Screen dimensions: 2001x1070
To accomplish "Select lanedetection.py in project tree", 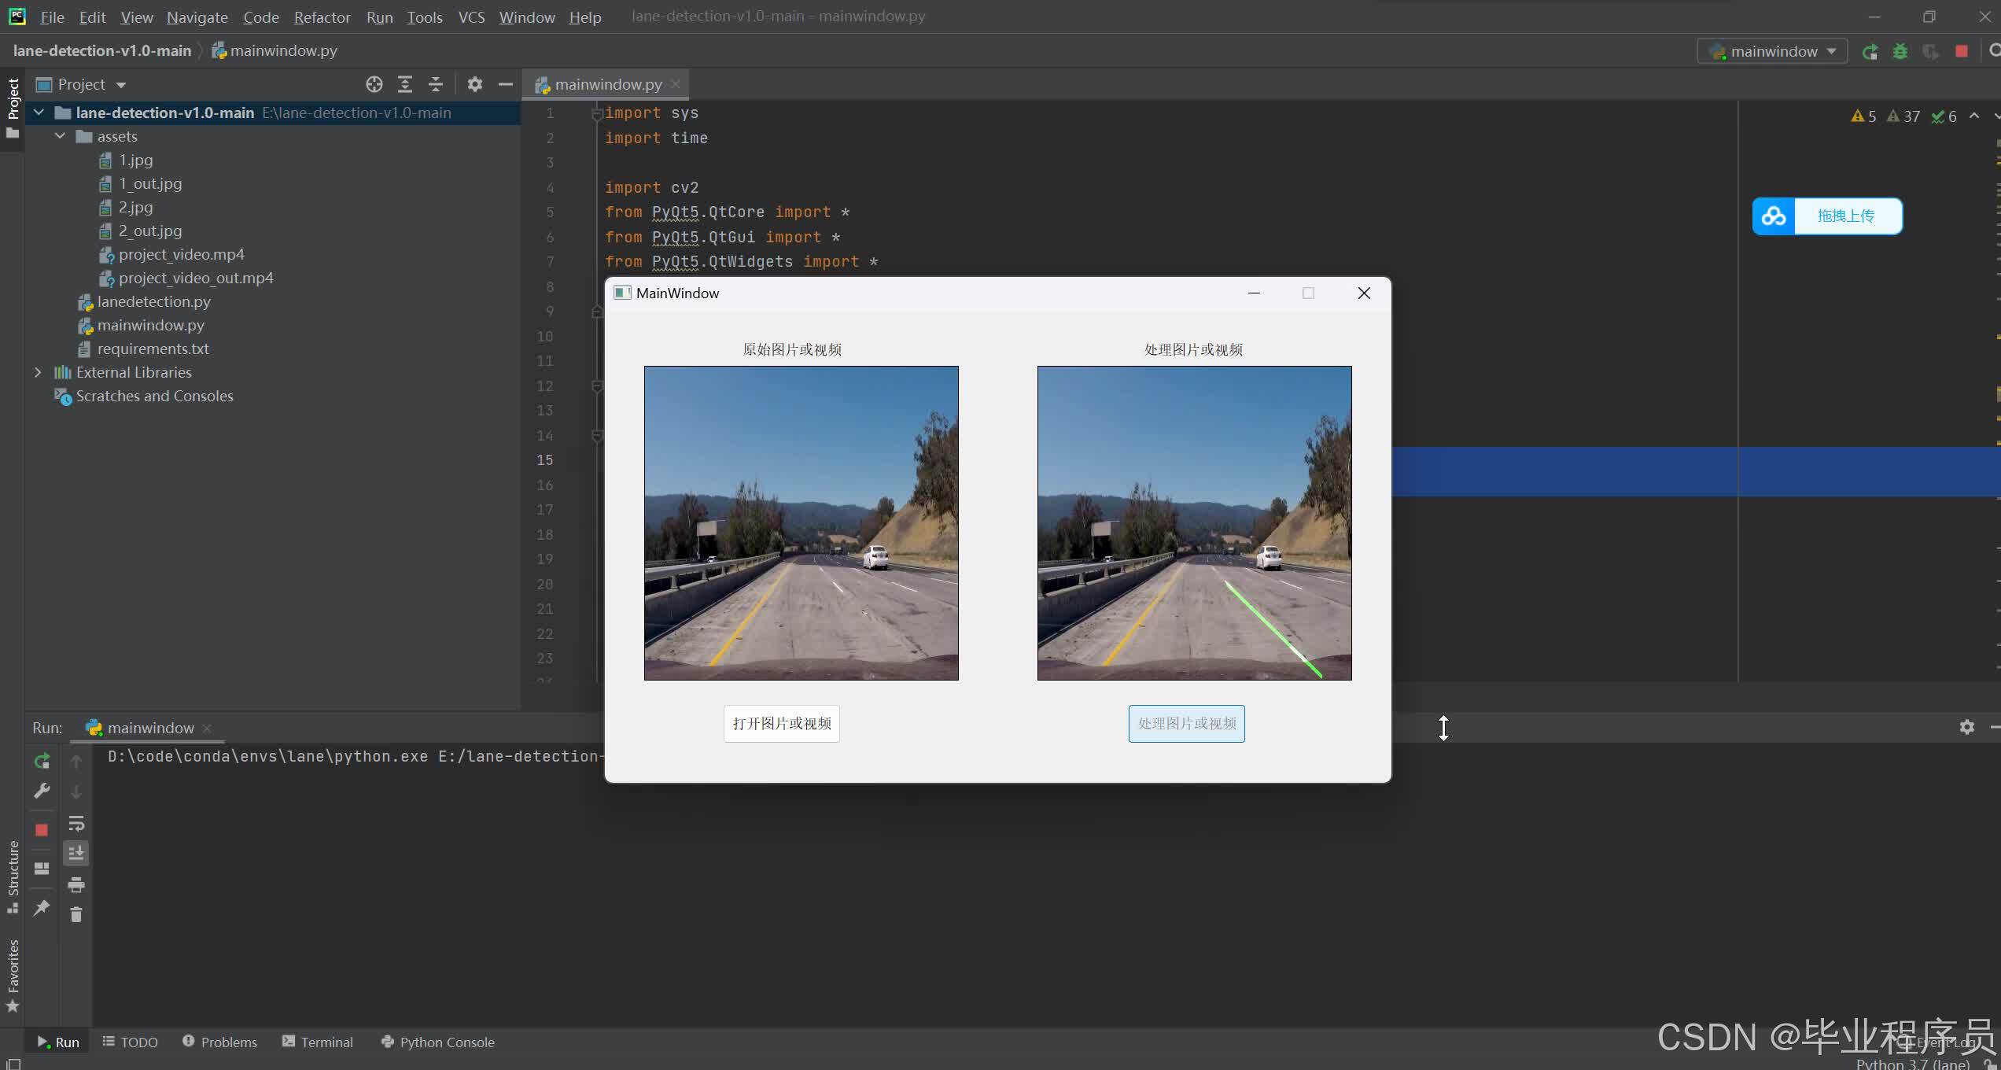I will 153,301.
